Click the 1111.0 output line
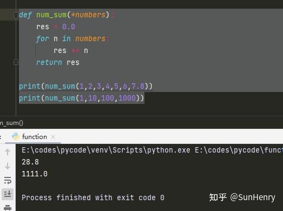The image size is (283, 211). pyautogui.click(x=35, y=174)
